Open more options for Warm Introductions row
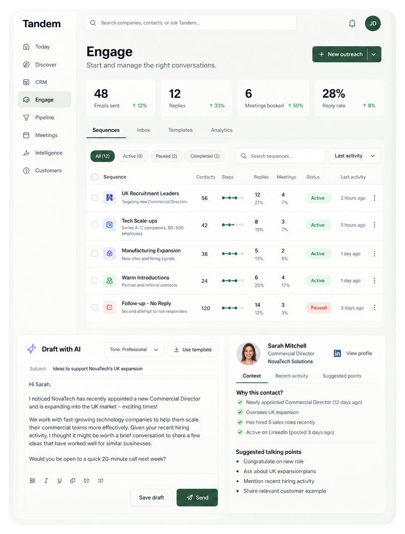The height and width of the screenshot is (534, 405). coord(374,281)
